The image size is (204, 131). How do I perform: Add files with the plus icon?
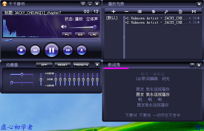[x=114, y=11]
